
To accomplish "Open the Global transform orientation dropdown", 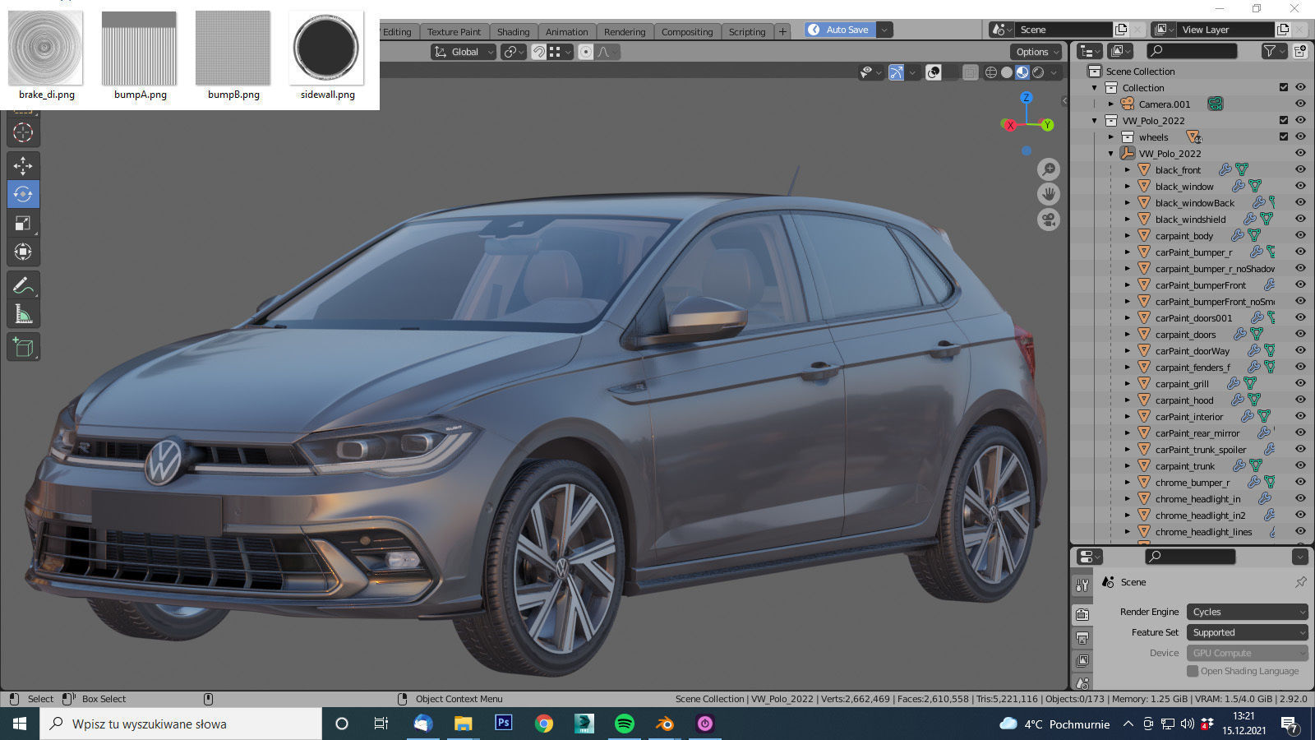I will (464, 52).
